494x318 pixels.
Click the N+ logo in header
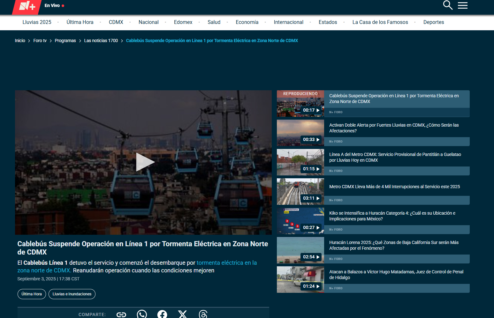click(27, 6)
